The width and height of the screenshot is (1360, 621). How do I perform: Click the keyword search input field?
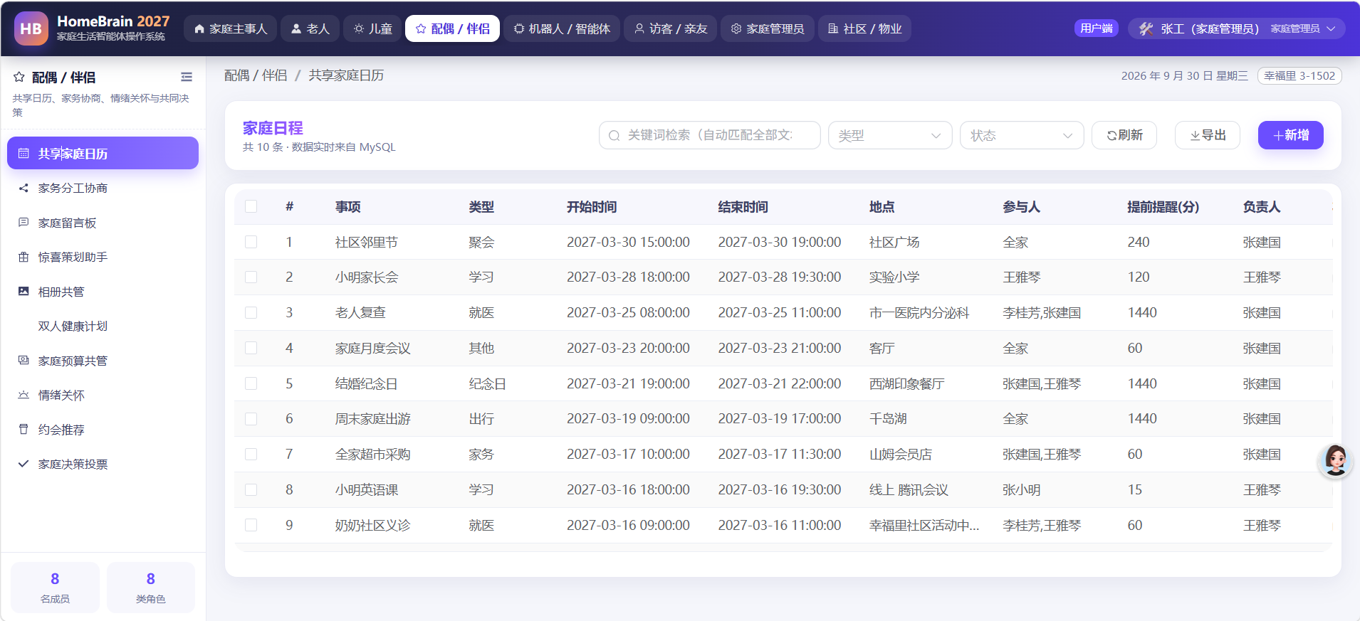(x=710, y=135)
